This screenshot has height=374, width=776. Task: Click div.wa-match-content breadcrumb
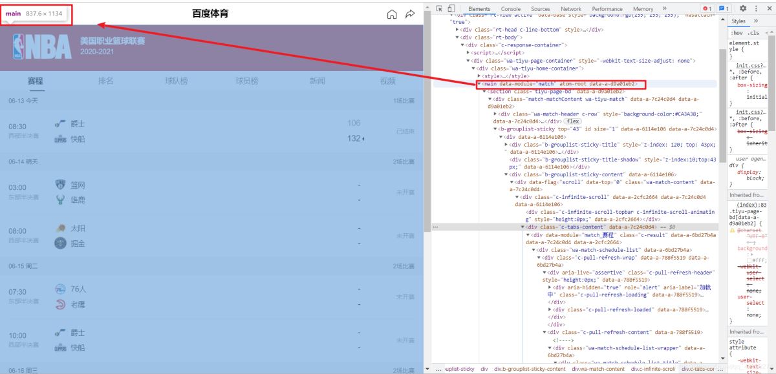click(x=598, y=369)
